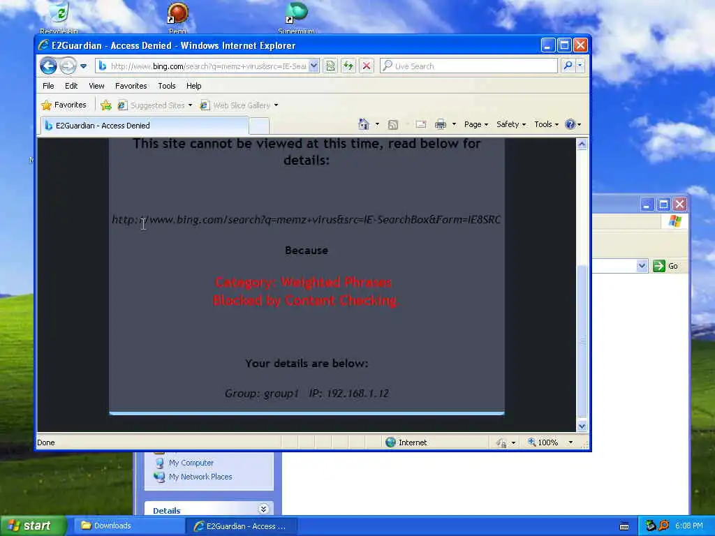Click the Internet zone globe in status bar
715x536 pixels.
[390, 442]
